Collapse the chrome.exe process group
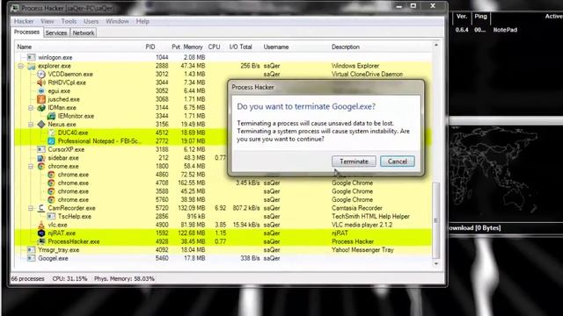 (31, 166)
